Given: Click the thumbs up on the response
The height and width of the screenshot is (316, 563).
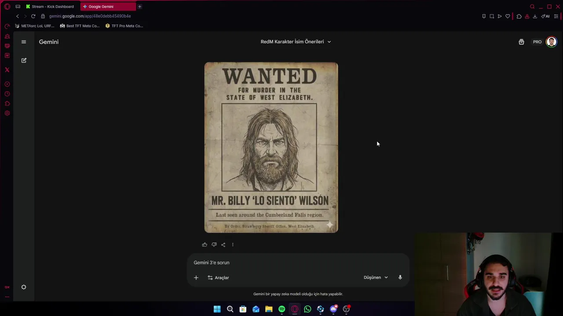Looking at the screenshot, I should coord(205,244).
